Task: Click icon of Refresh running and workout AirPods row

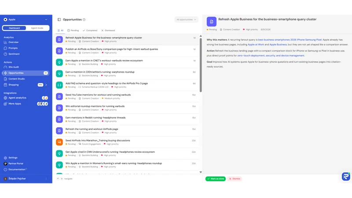Action: point(59,131)
